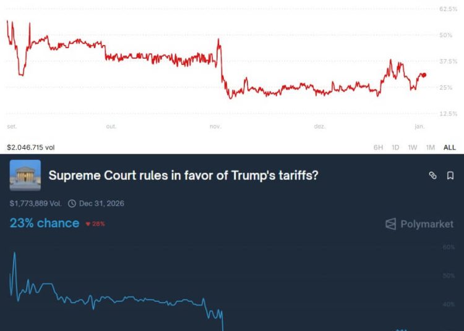Select the 1M time range
464x331 pixels.
[x=431, y=148]
